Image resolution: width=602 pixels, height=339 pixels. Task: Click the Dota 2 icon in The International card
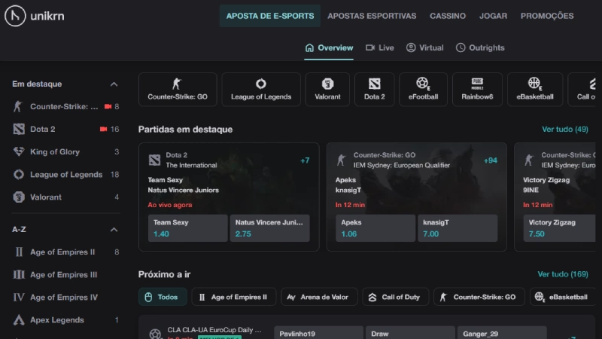coord(155,160)
